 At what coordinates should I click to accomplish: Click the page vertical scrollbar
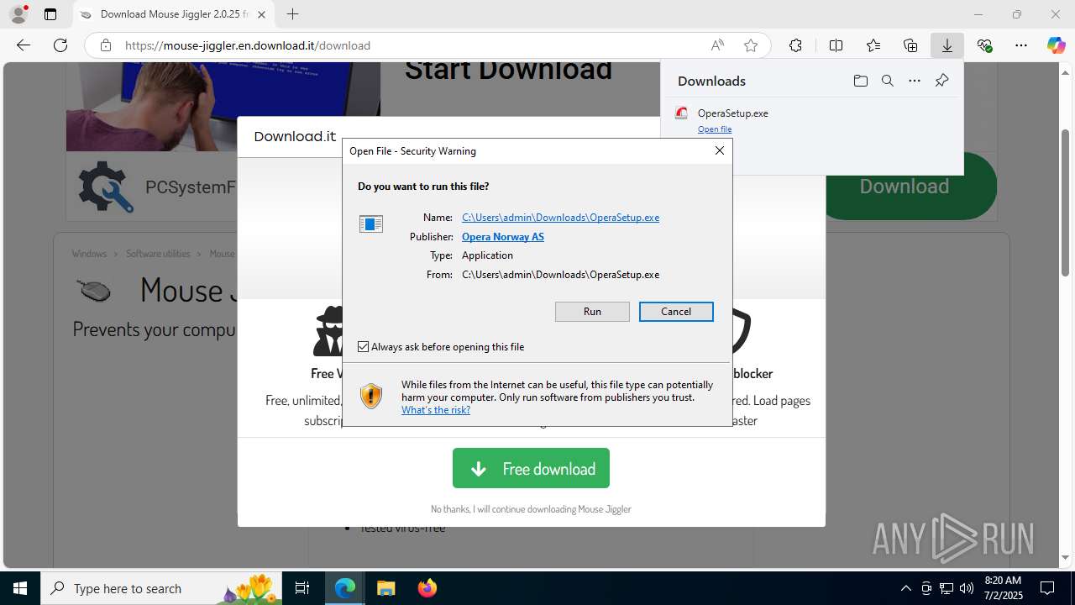tap(1065, 202)
